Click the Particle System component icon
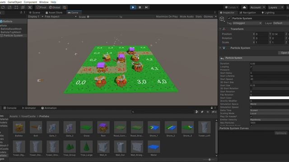Viewport: 289px width, 162px height. coord(224,48)
